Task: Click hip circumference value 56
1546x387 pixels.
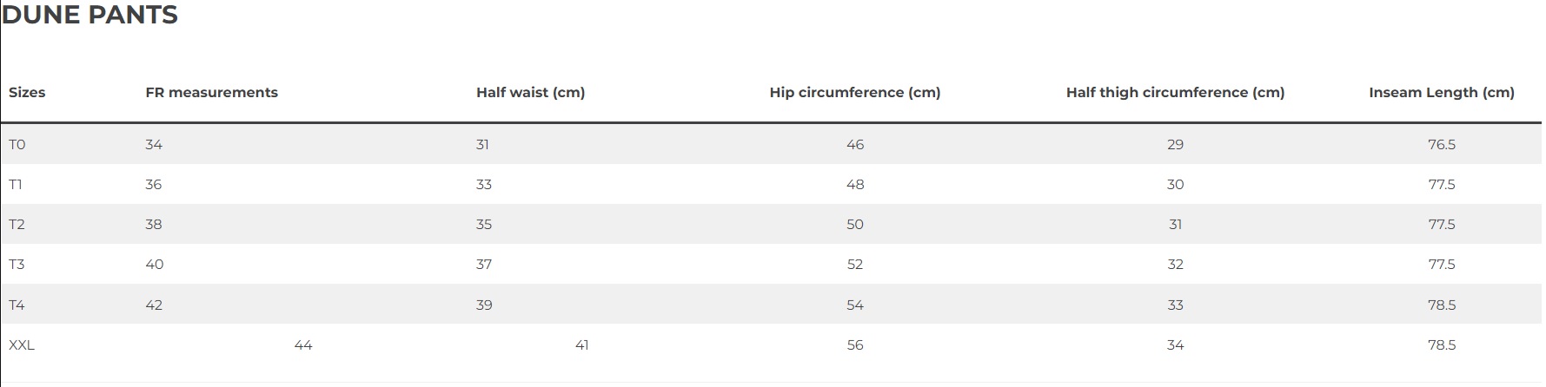Action: [855, 344]
